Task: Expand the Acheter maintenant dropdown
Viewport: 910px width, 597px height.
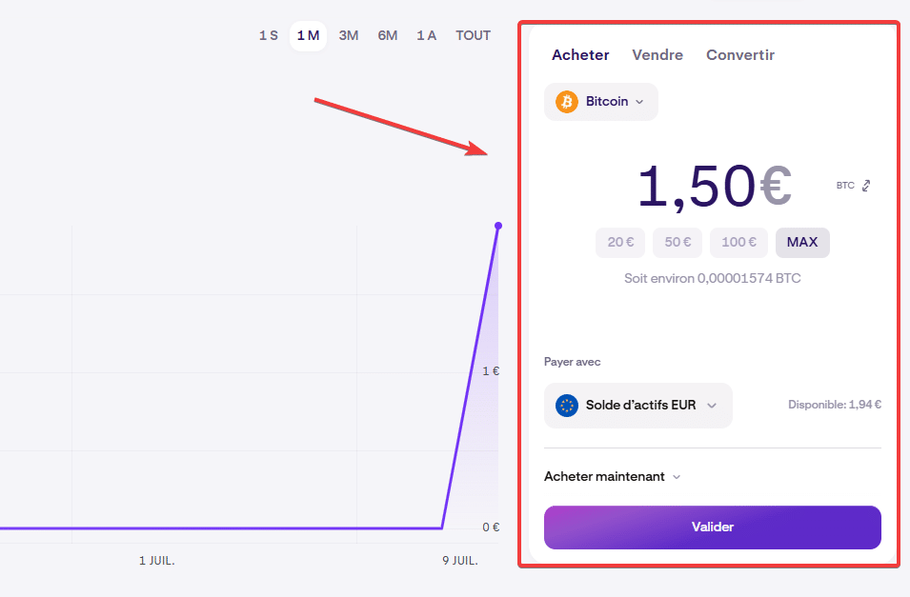Action: tap(612, 477)
